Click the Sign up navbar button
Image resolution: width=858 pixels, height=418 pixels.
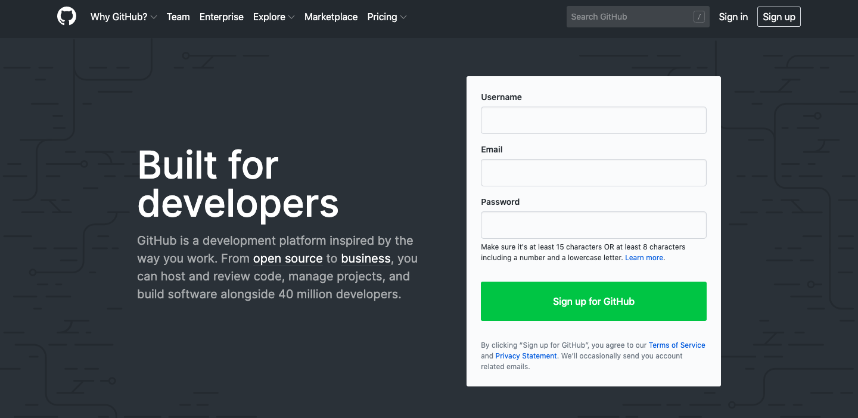pos(779,17)
